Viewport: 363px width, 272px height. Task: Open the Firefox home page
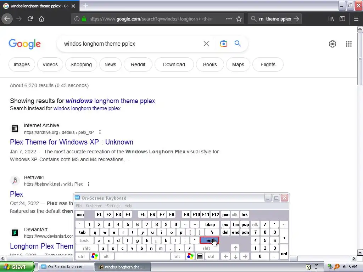(x=41, y=19)
